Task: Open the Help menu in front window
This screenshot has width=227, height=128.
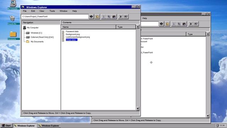Action: pyautogui.click(x=74, y=11)
